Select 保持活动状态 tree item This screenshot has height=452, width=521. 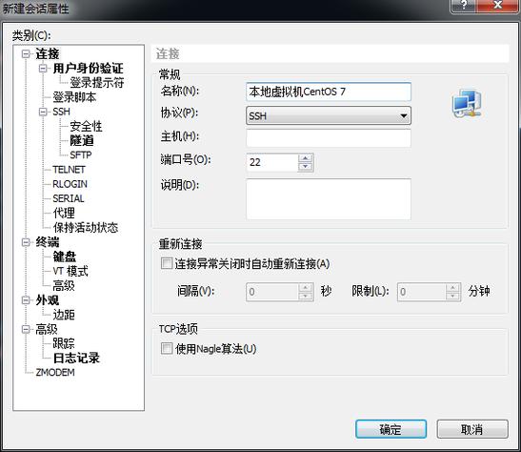coord(86,228)
